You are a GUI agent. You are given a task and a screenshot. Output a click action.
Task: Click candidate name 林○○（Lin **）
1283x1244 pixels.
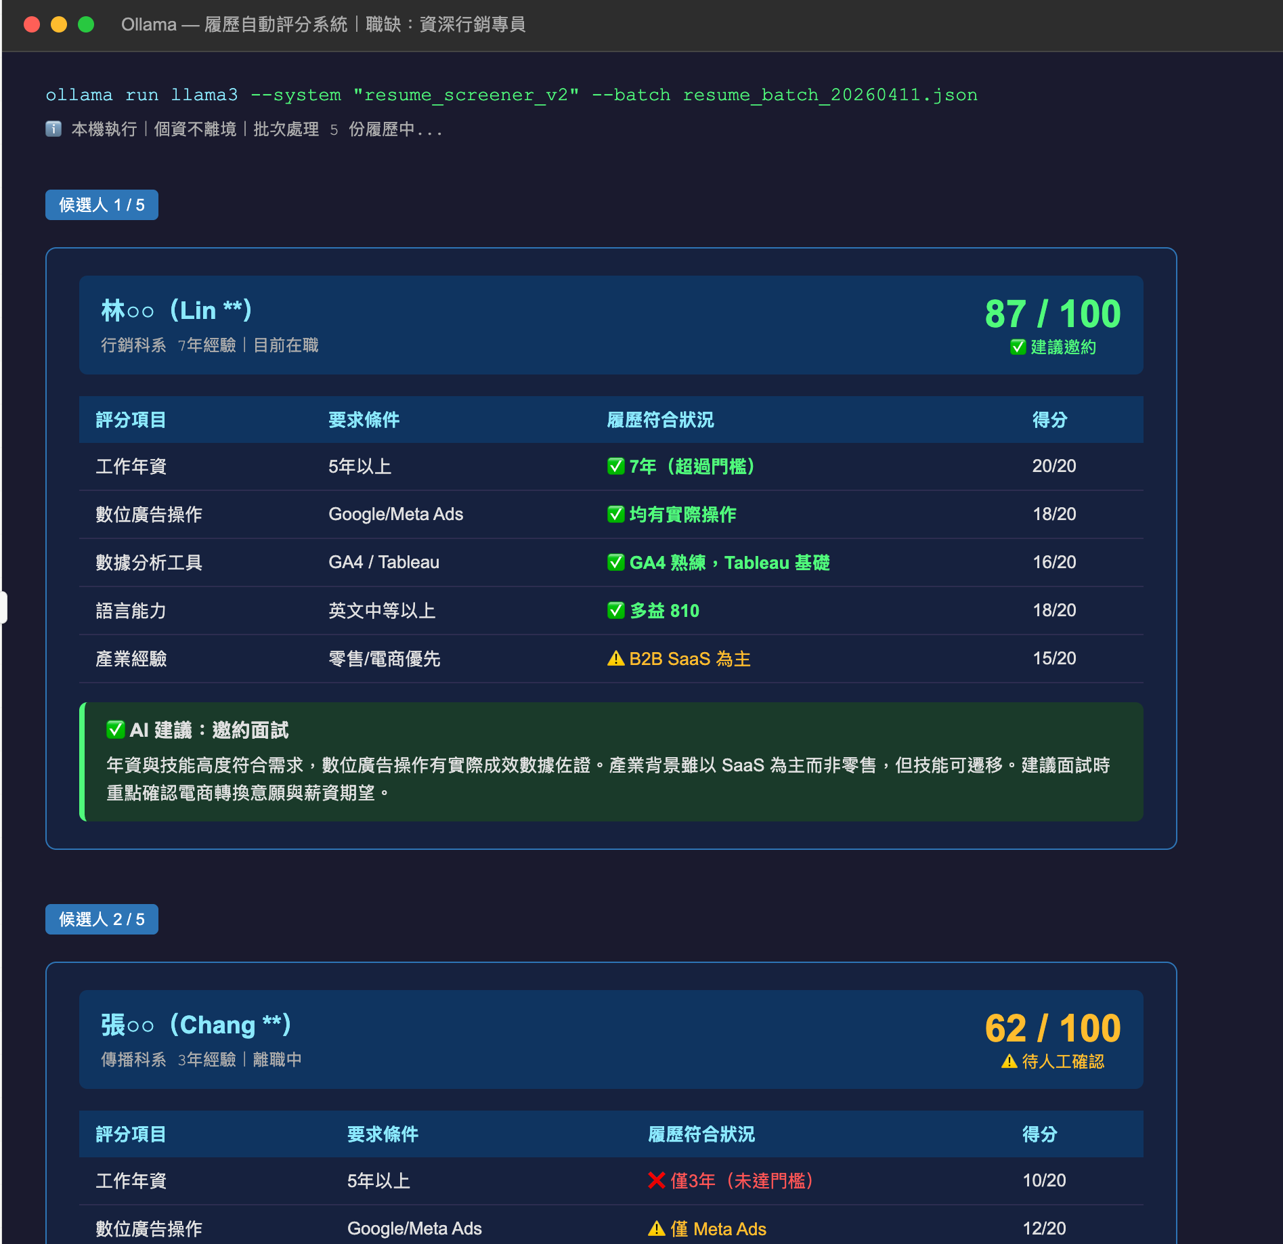177,310
